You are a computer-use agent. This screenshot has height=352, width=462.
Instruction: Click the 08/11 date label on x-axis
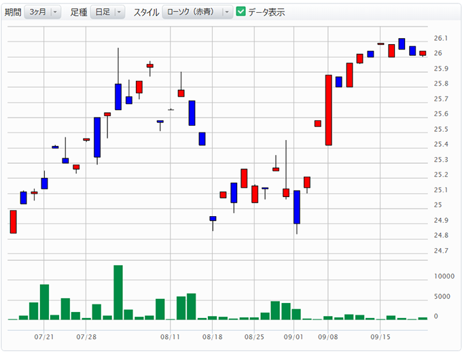[170, 336]
